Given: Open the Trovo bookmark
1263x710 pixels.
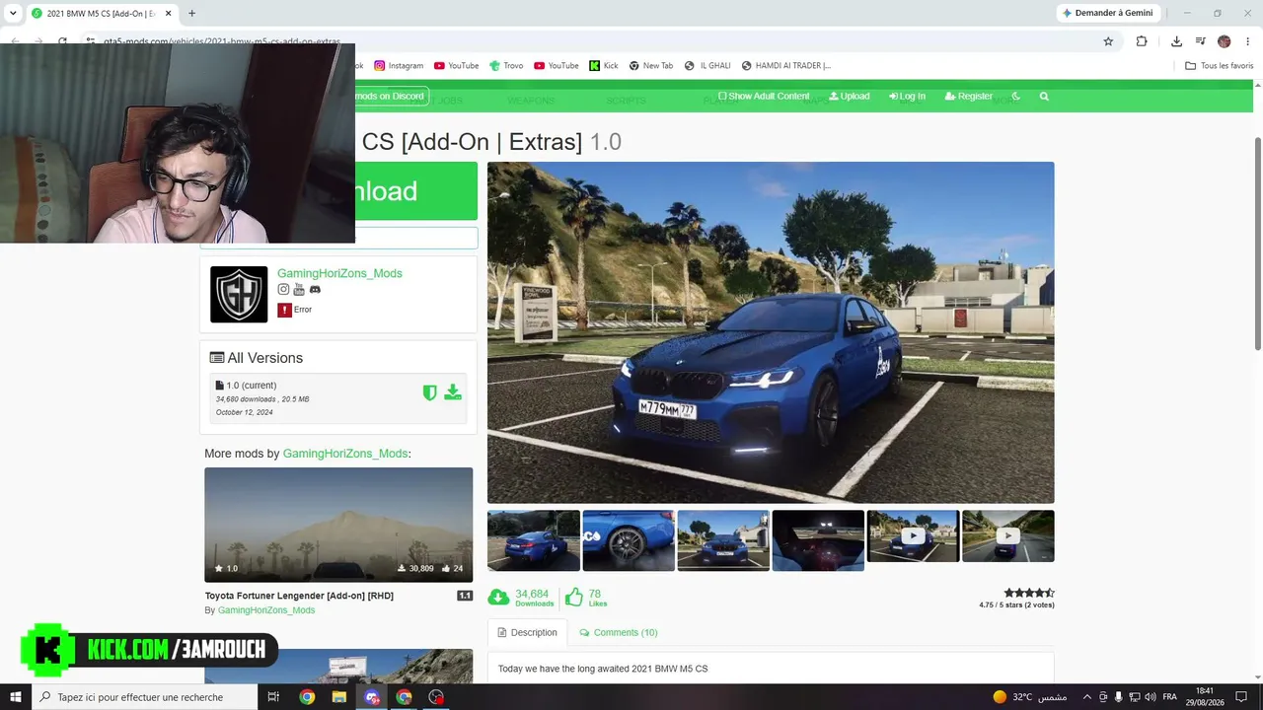Looking at the screenshot, I should coord(506,66).
